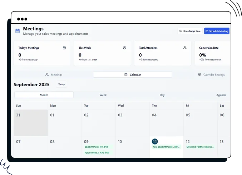Click the Meetings calendar icon in header
Image resolution: width=242 pixels, height=175 pixels.
coord(18,31)
